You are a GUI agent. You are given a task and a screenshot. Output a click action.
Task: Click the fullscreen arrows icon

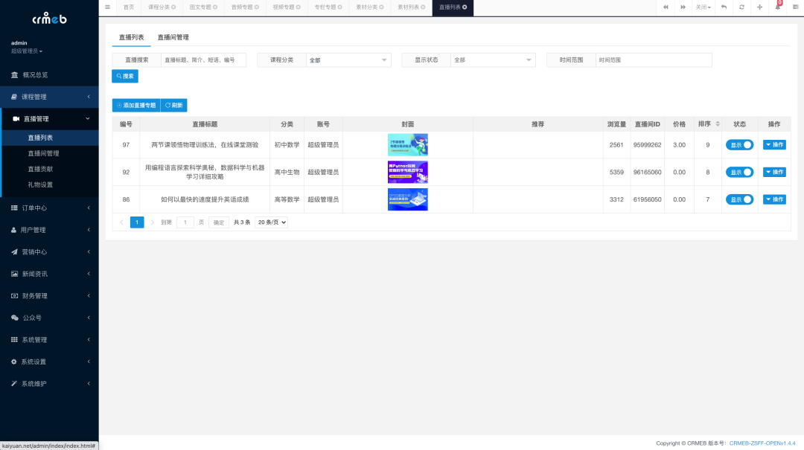click(759, 7)
